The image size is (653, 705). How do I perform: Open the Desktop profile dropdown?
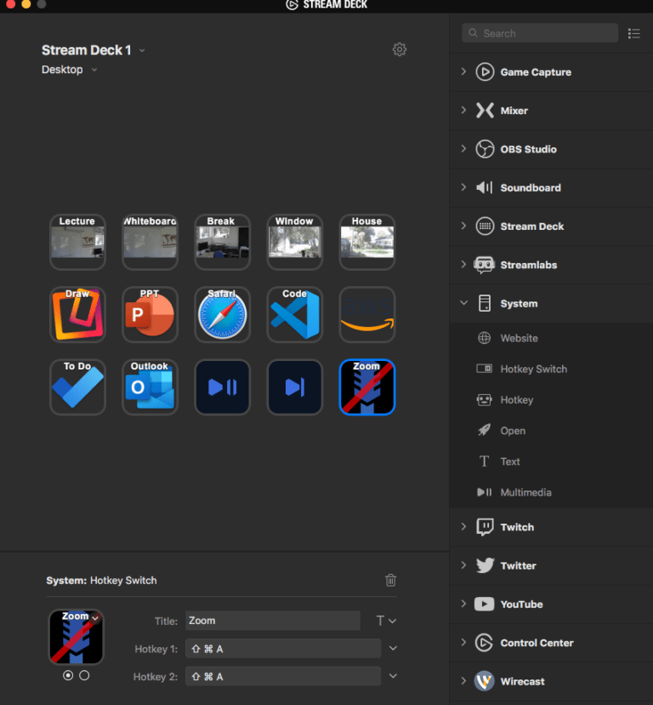pos(94,70)
